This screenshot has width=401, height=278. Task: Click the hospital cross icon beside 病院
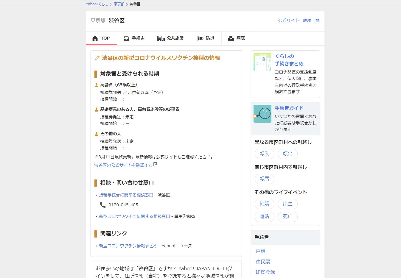[231, 38]
